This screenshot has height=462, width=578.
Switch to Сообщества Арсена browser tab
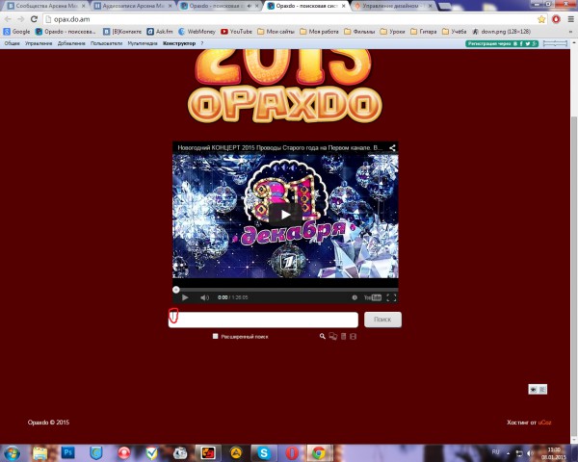point(46,6)
